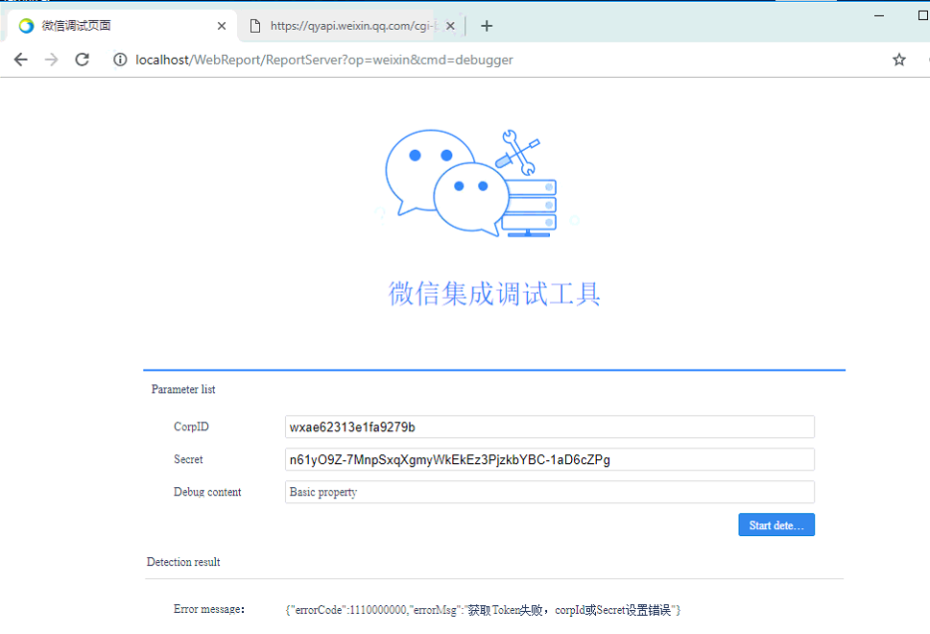Click the 微信调试页面 tab favicon
The height and width of the screenshot is (634, 930).
coord(26,26)
